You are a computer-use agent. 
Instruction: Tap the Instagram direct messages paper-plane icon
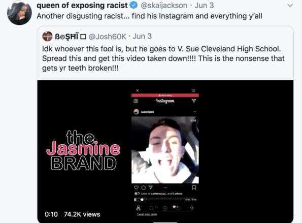pyautogui.click(x=194, y=101)
